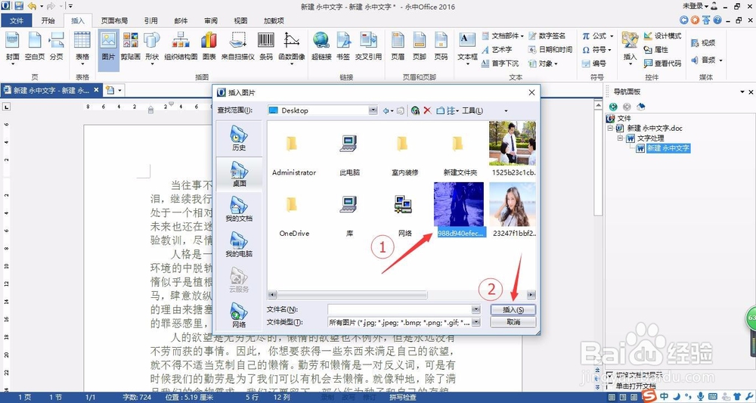Insert a 文本框 text box
Image resolution: width=756 pixels, height=403 pixels.
[x=467, y=48]
